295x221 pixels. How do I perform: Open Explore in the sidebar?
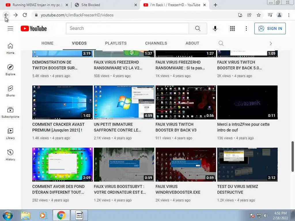point(10,70)
